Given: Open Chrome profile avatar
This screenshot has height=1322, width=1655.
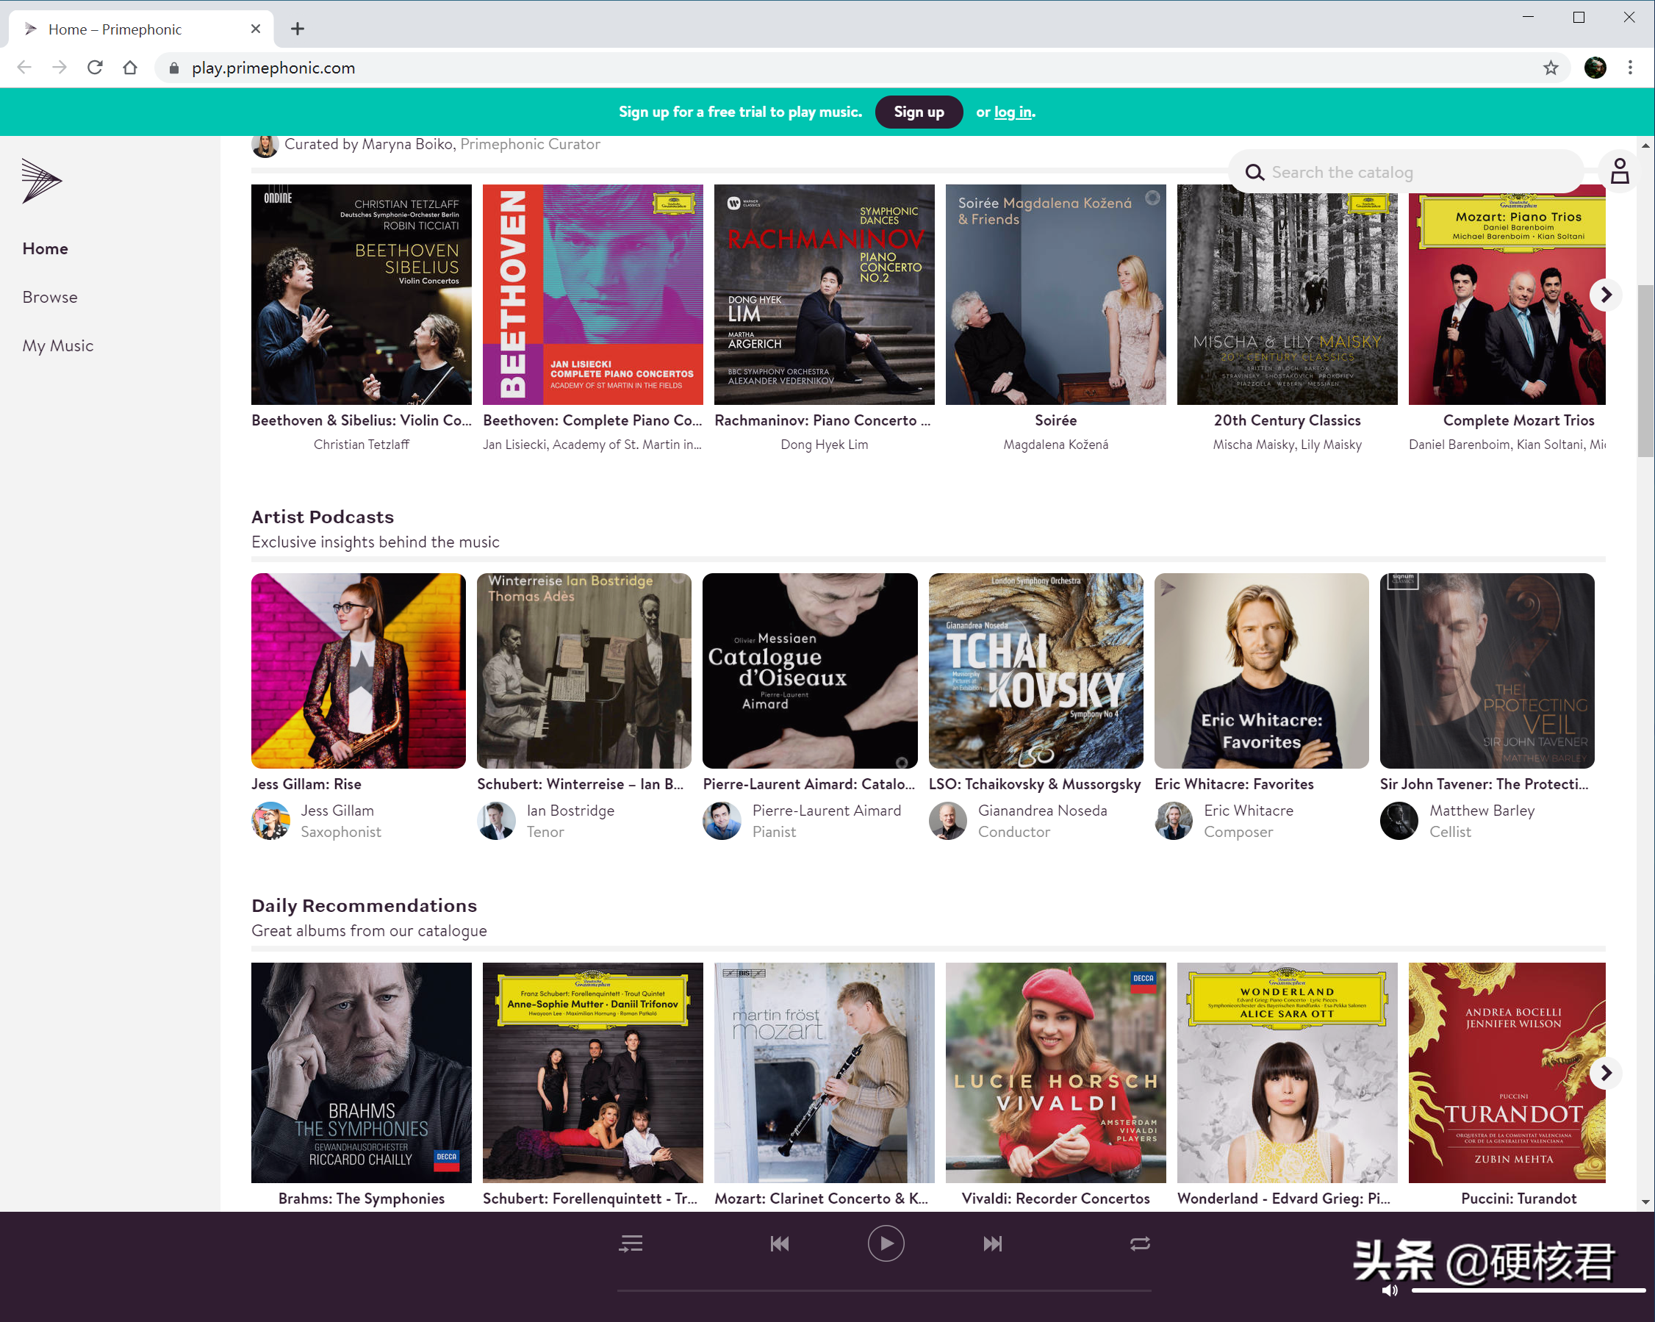Looking at the screenshot, I should click(1595, 68).
